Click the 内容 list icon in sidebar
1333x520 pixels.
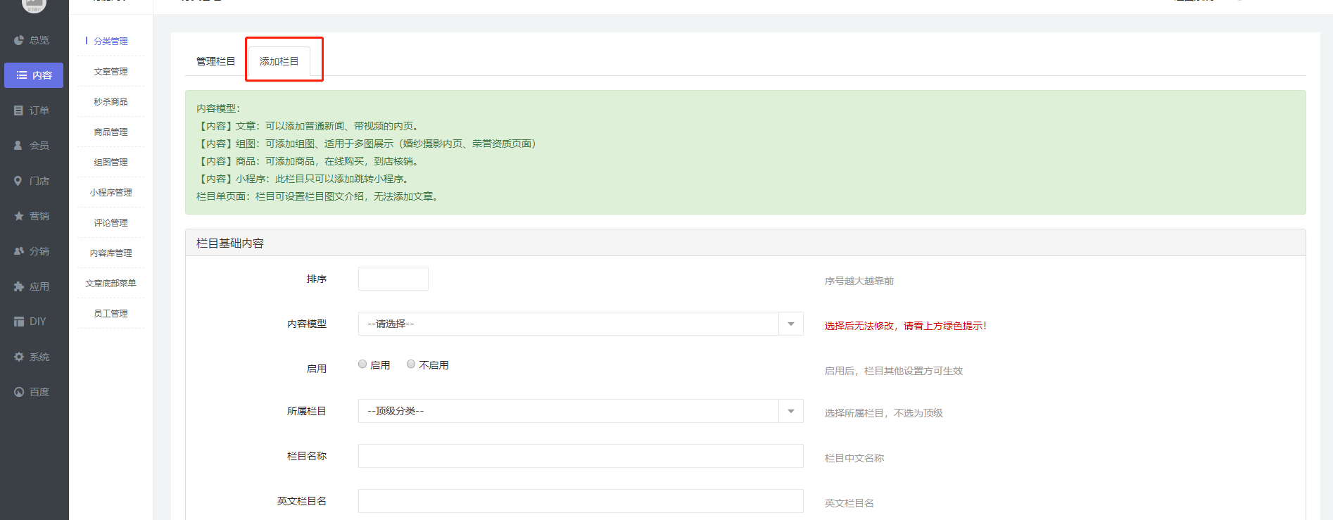(22, 75)
